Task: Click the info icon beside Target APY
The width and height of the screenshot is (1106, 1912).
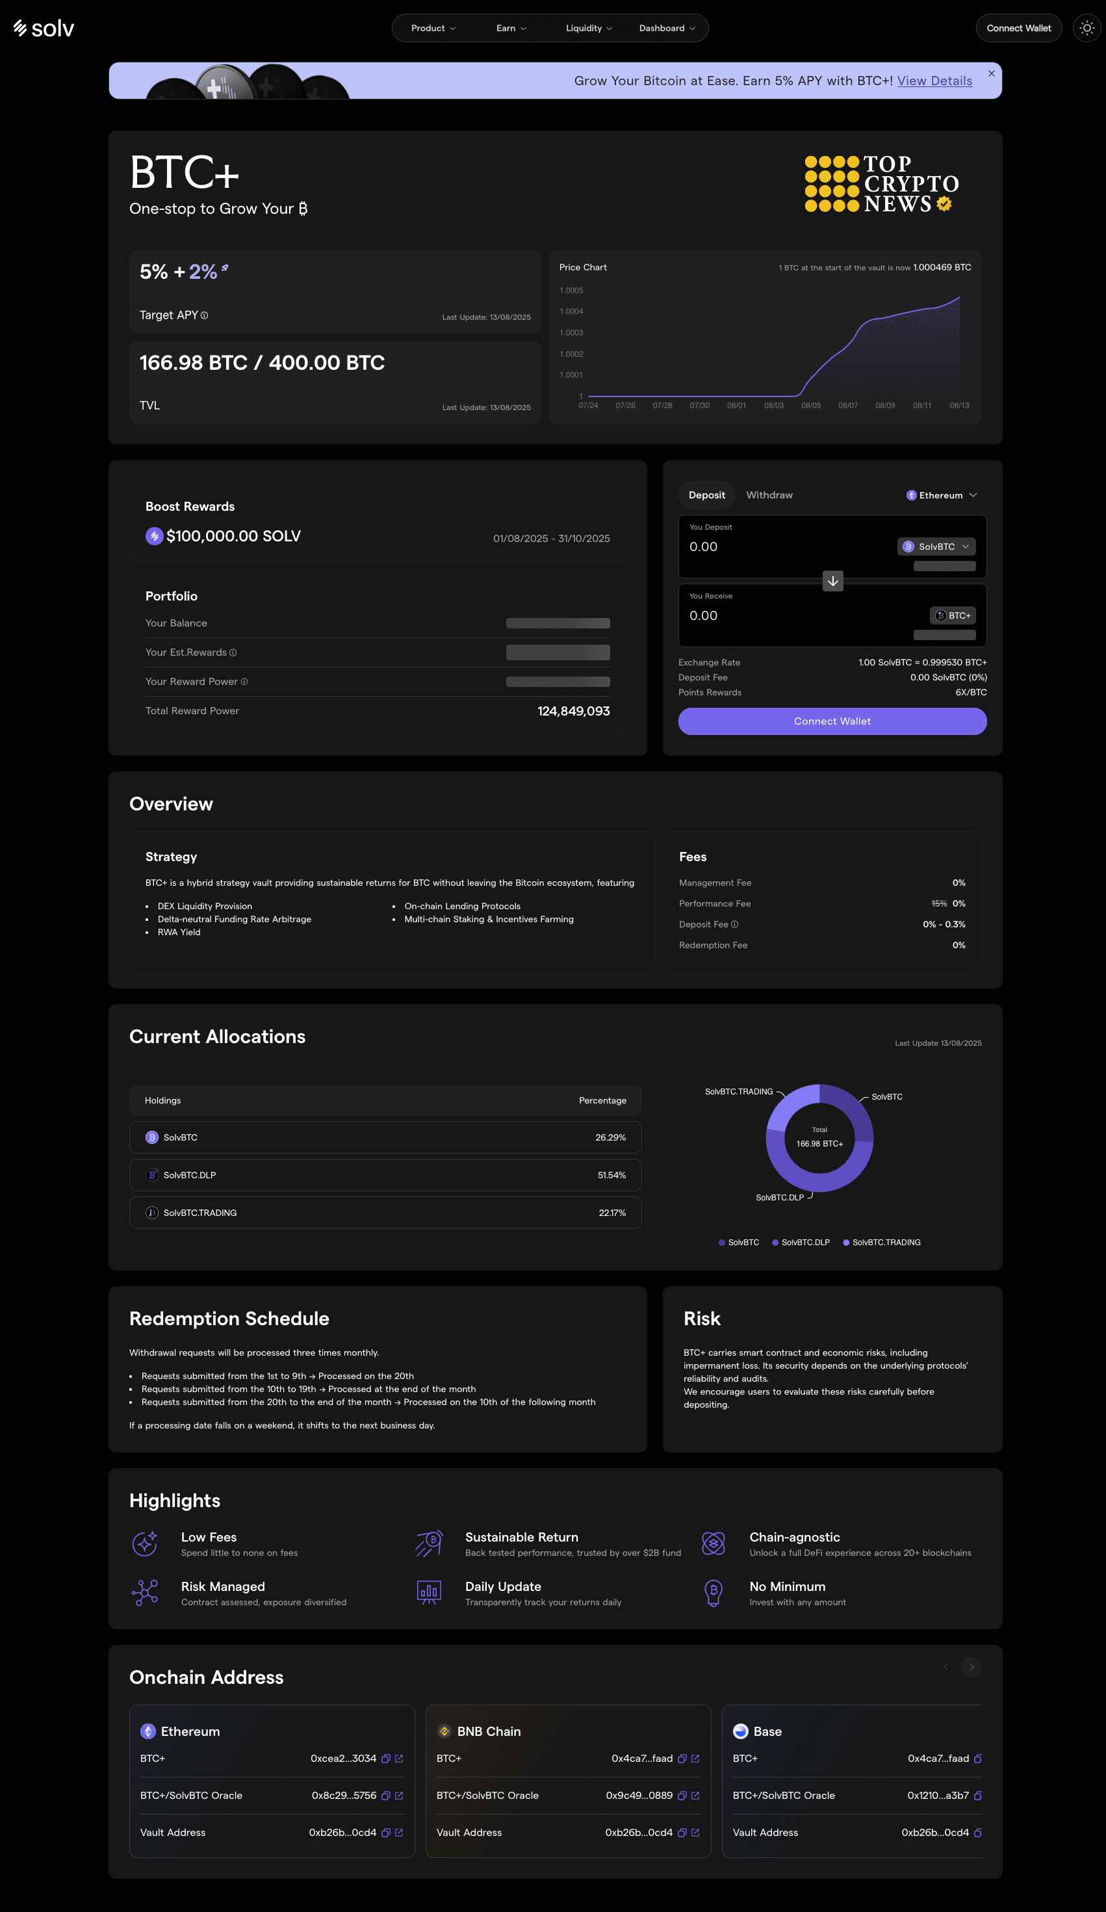Action: [204, 316]
